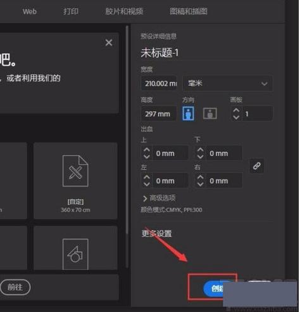Screen dimensions: 300x312
Task: Select landscape orientation icon
Action: click(209, 114)
